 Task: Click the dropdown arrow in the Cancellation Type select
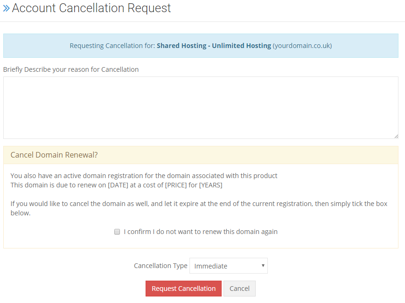(263, 266)
